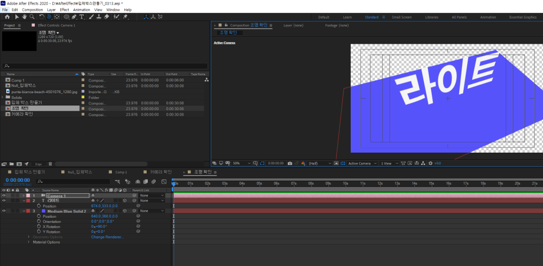Screen dimensions: 543x266
Task: Switch to the Comp 1 timeline tab
Action: 121,172
